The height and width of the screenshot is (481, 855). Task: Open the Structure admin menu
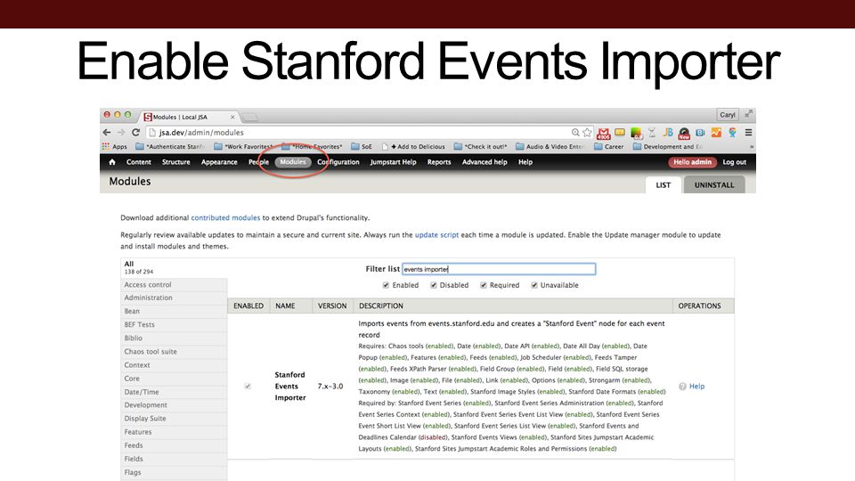176,162
